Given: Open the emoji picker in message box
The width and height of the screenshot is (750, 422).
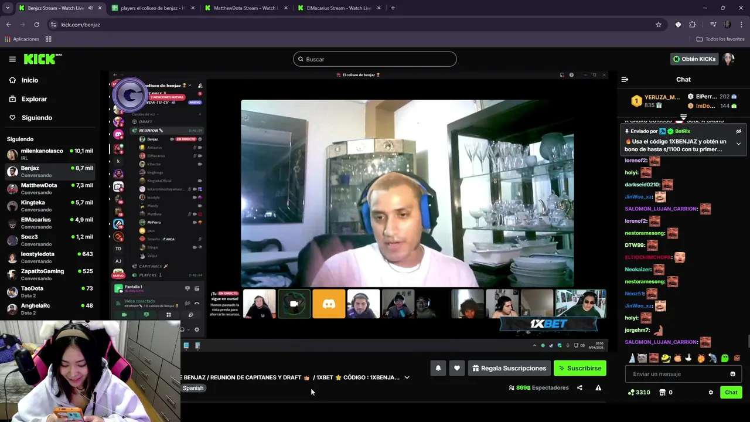Looking at the screenshot, I should click(732, 374).
